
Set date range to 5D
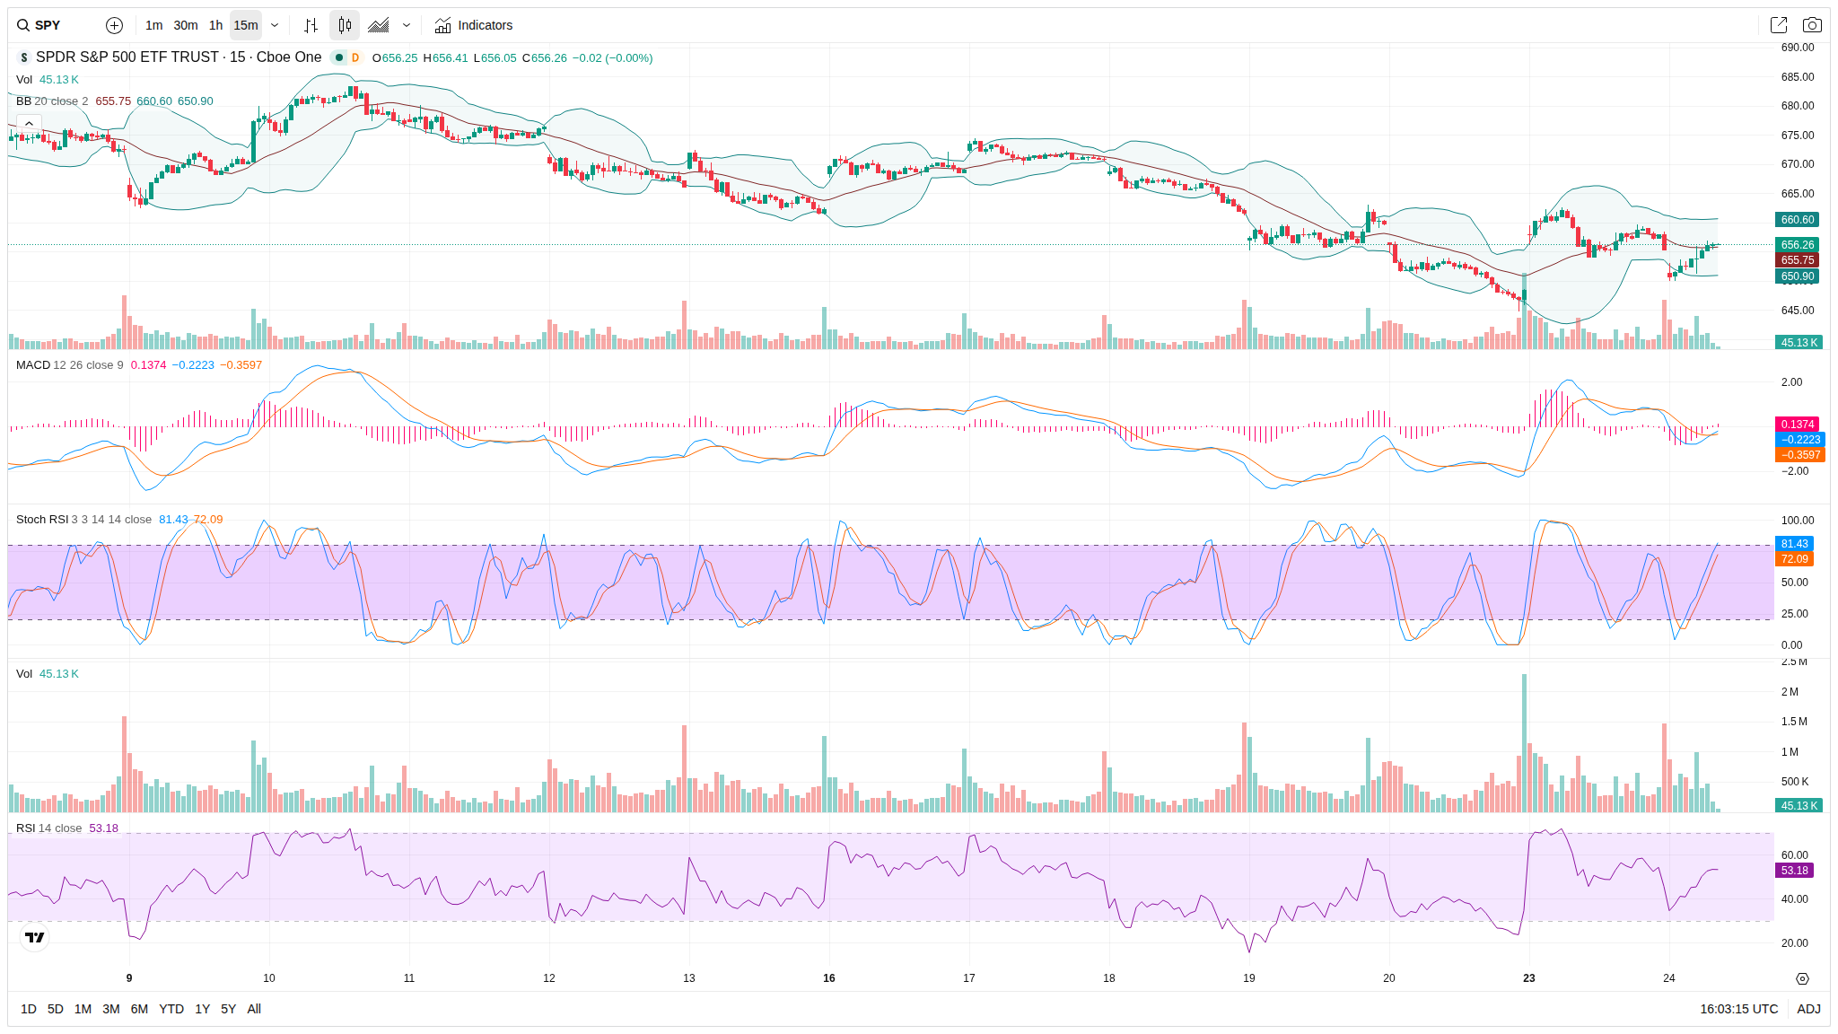coord(55,1009)
